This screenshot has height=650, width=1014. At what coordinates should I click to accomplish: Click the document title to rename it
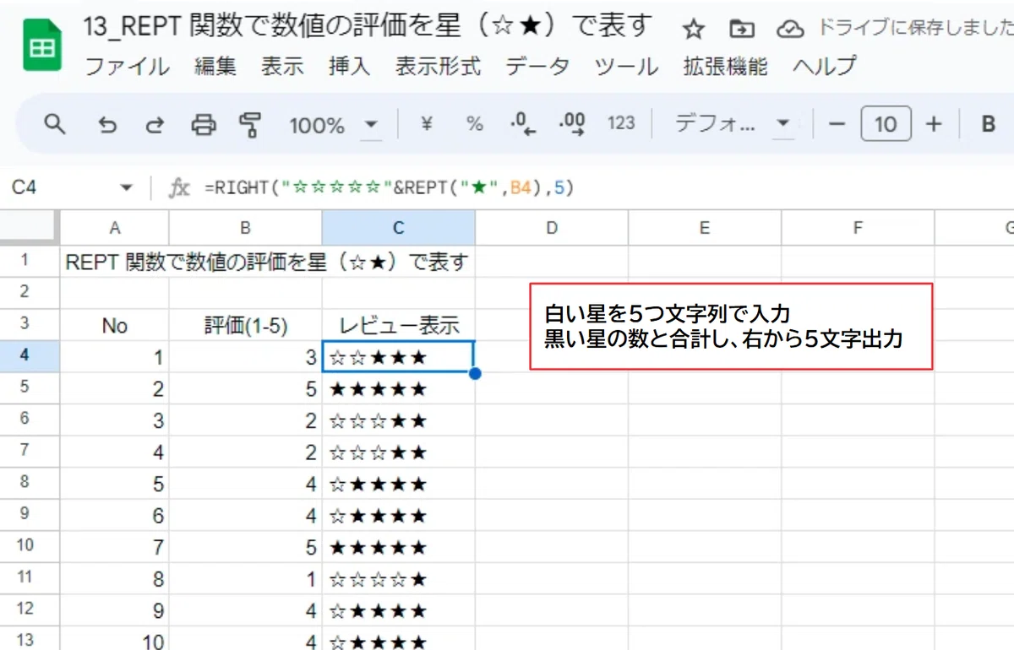(368, 27)
